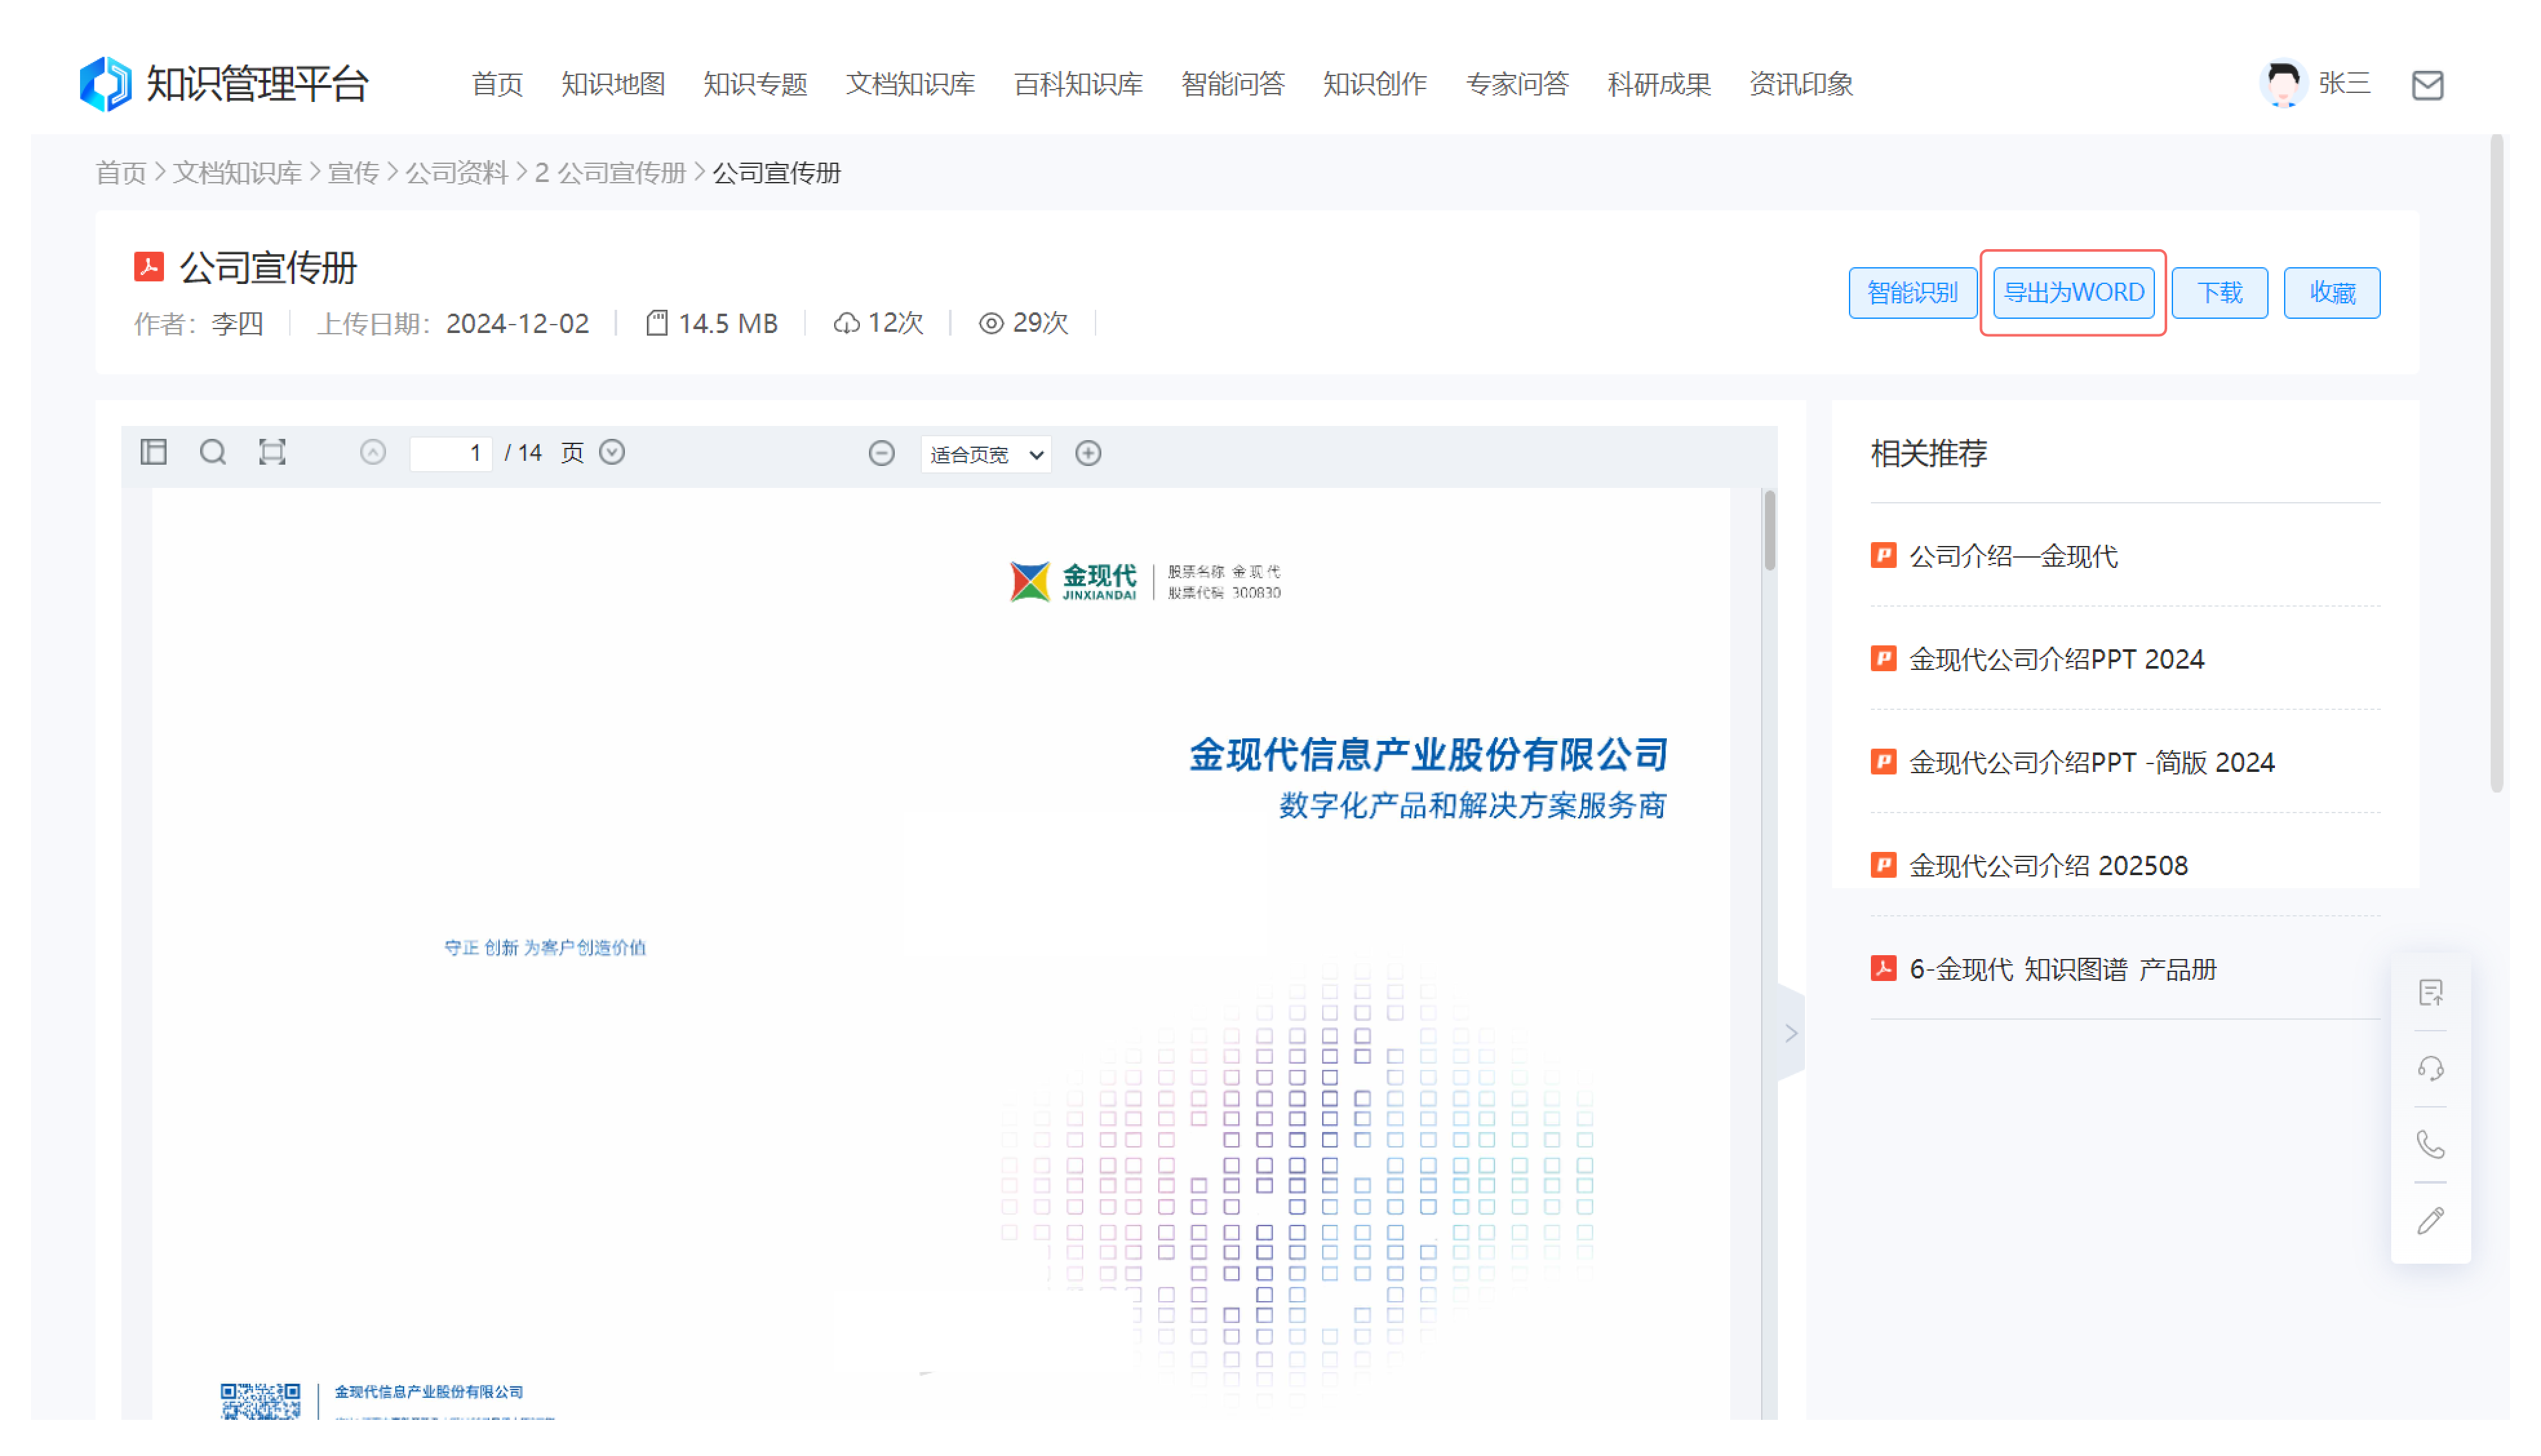This screenshot has width=2541, height=1456.
Task: Click the headset customer service icon
Action: (2430, 1069)
